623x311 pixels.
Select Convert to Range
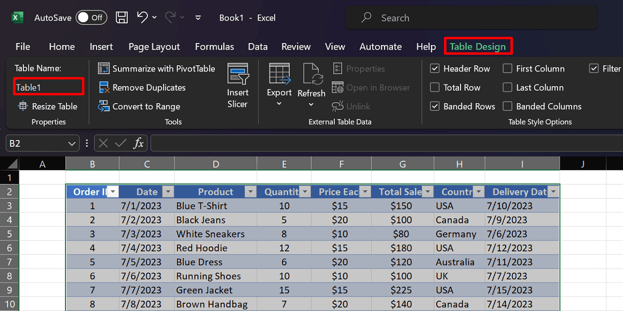click(x=139, y=107)
